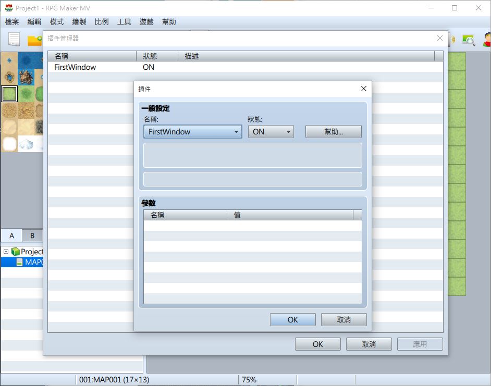Viewport: 491px width, 386px height.
Task: Click the 幫助... button in the plugin dialog
Action: click(334, 131)
